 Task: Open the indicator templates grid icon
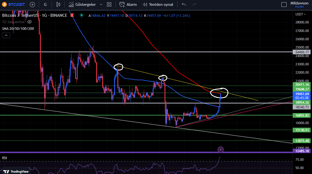tap(109, 4)
